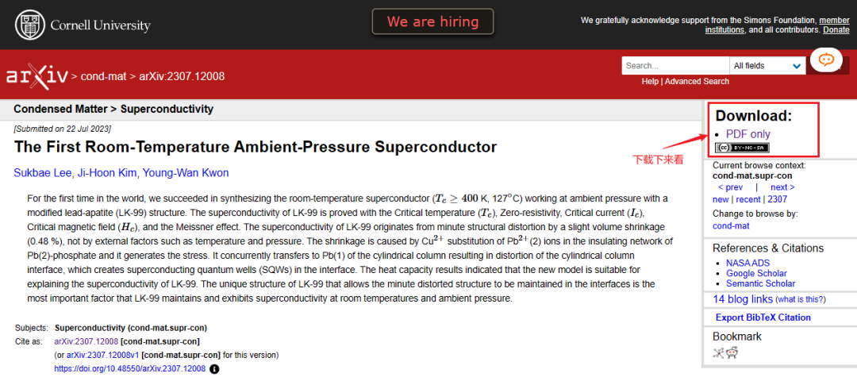Open author Sukbae Lee's link
The width and height of the screenshot is (857, 381).
click(x=43, y=173)
